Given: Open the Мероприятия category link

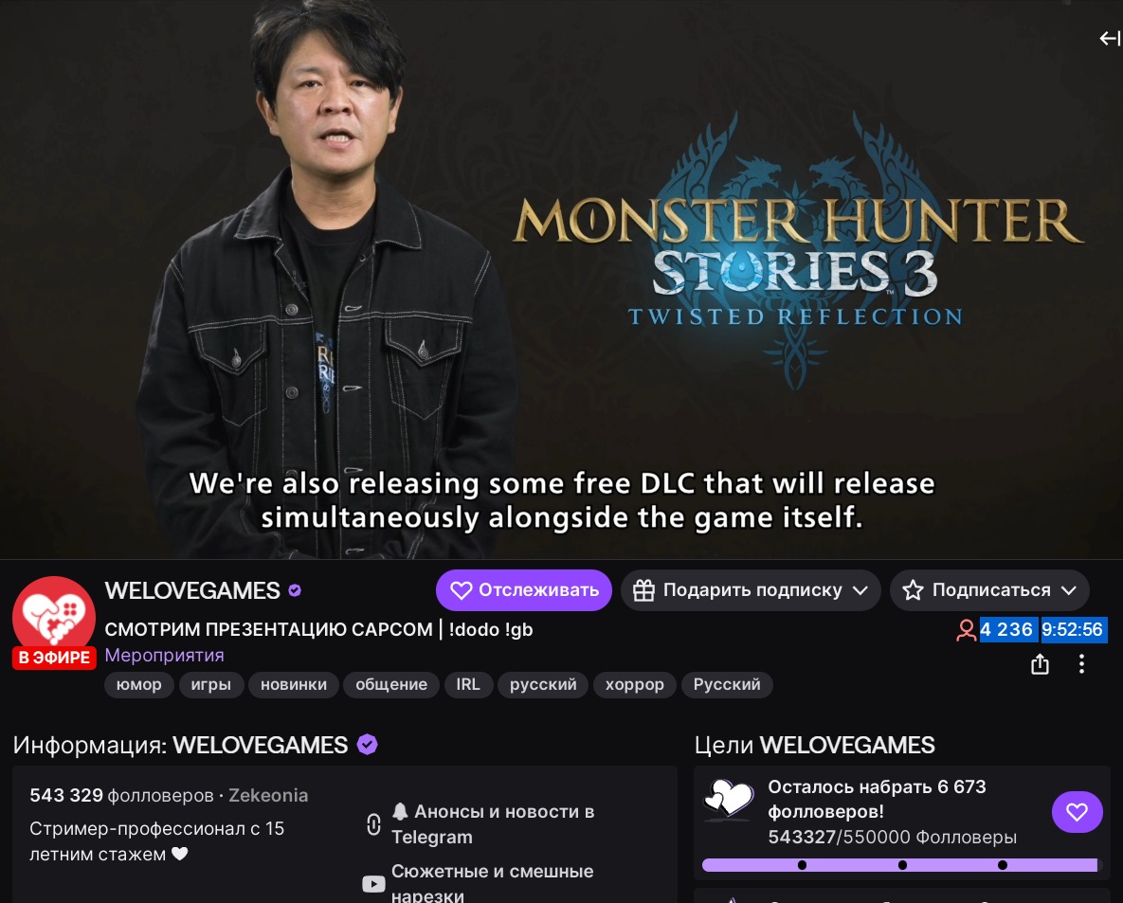Looking at the screenshot, I should [x=164, y=656].
